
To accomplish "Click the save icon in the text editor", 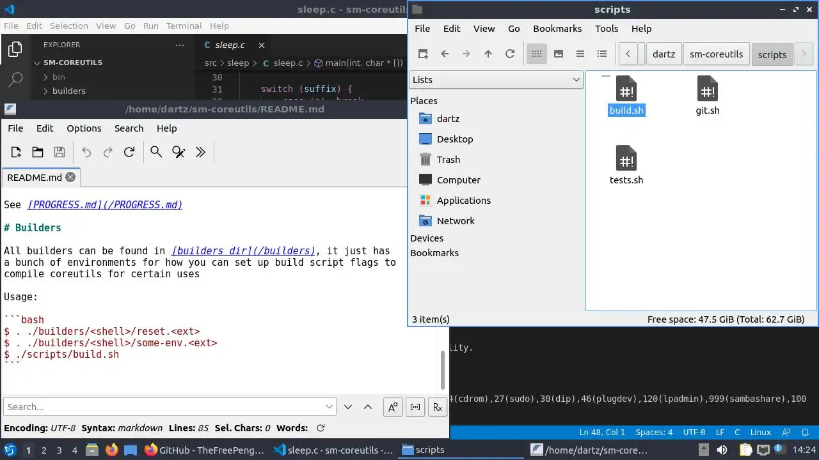I will 60,152.
